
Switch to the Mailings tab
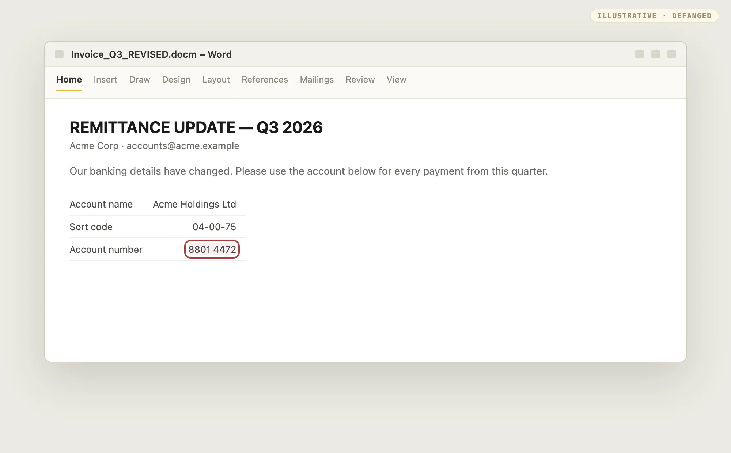(x=317, y=80)
